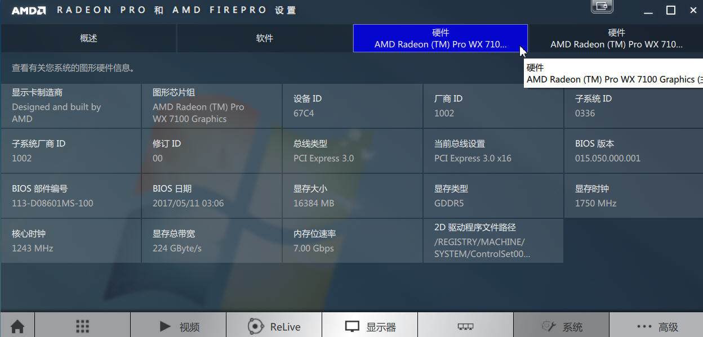
Task: Open the 显示器 (Display) section
Action: (370, 326)
